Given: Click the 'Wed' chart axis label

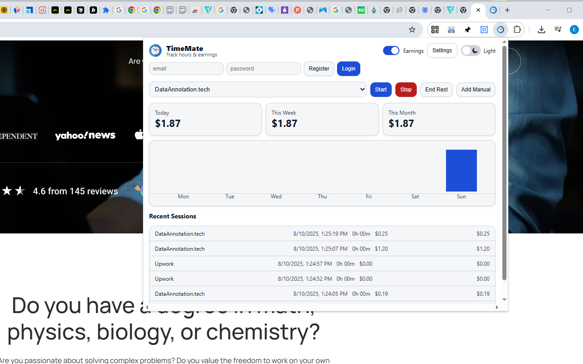Looking at the screenshot, I should click(276, 197).
